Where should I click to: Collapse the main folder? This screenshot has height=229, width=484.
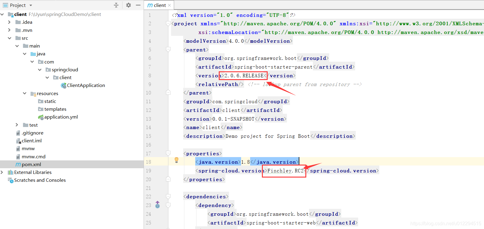(17, 46)
